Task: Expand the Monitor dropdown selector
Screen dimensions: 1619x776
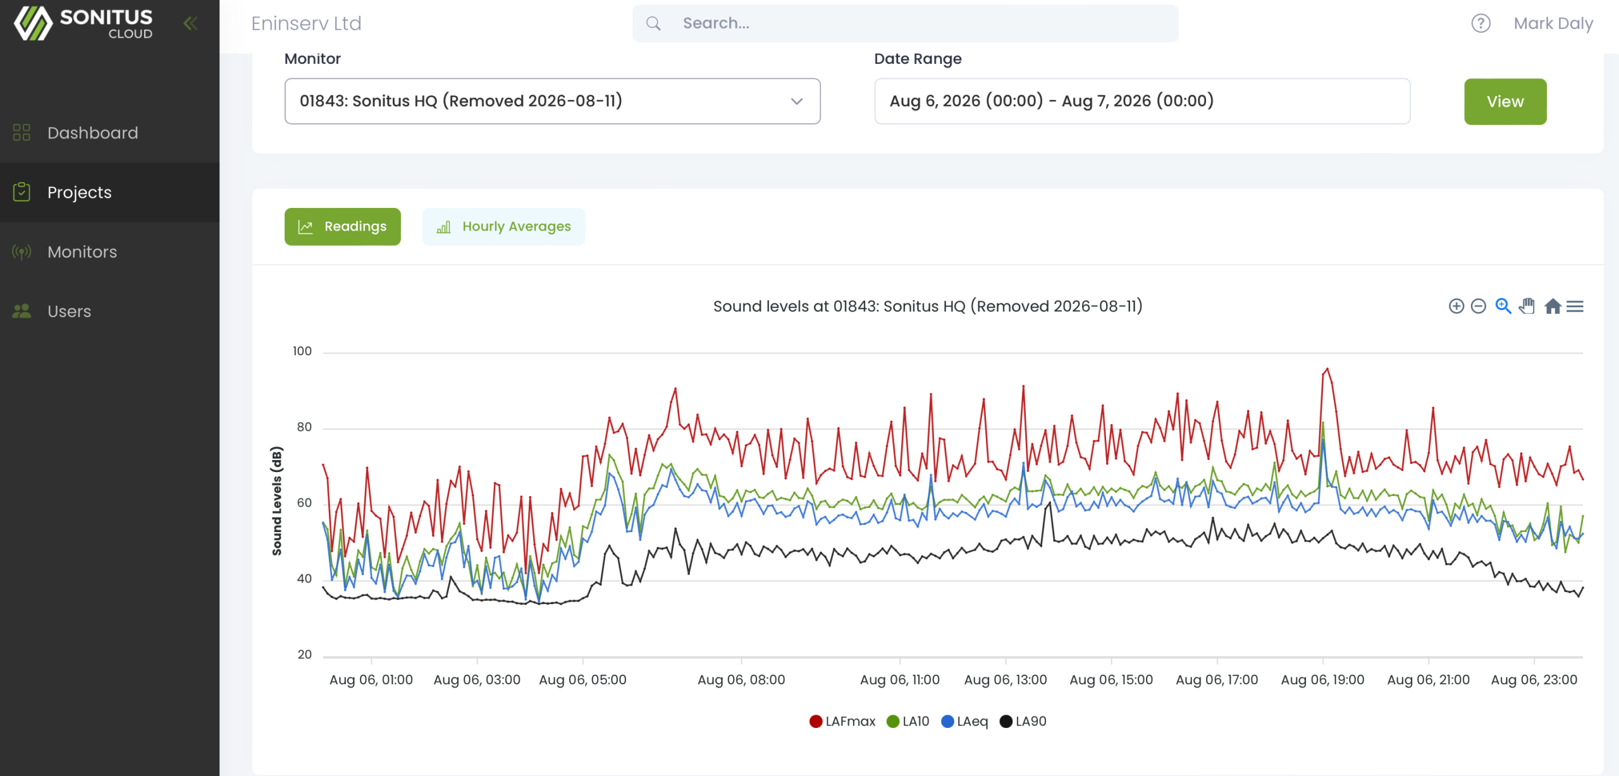Action: tap(553, 101)
